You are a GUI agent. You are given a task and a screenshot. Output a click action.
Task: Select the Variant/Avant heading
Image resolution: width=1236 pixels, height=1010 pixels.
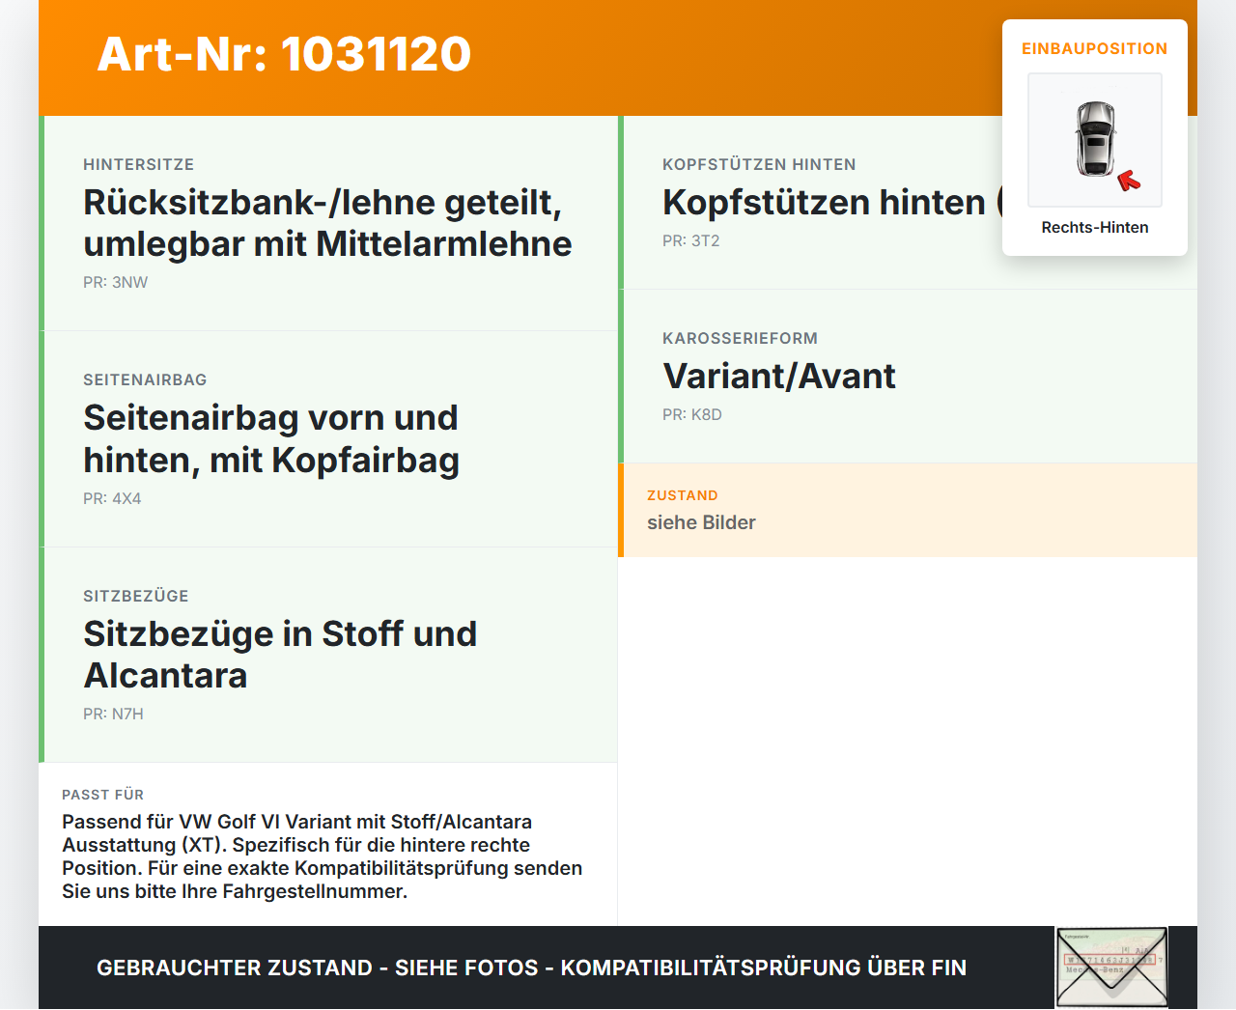[x=779, y=377]
